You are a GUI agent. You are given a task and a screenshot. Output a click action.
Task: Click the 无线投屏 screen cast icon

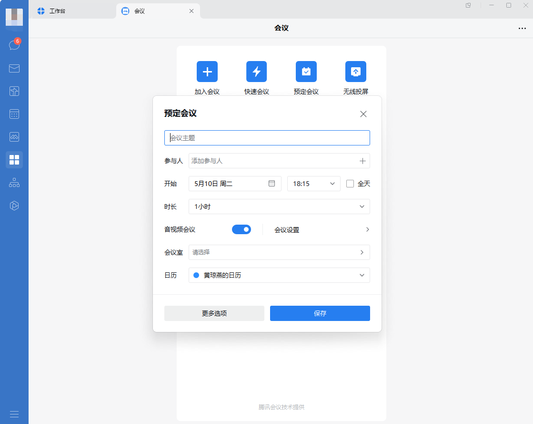pos(356,72)
